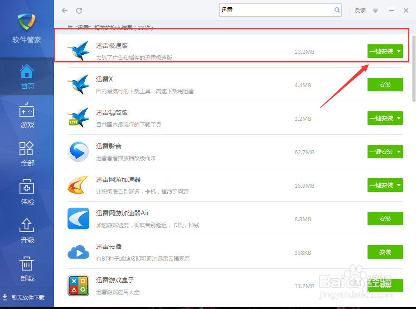Image resolution: width=416 pixels, height=309 pixels.
Task: Expand install options for 迅雷影音
Action: tap(399, 152)
